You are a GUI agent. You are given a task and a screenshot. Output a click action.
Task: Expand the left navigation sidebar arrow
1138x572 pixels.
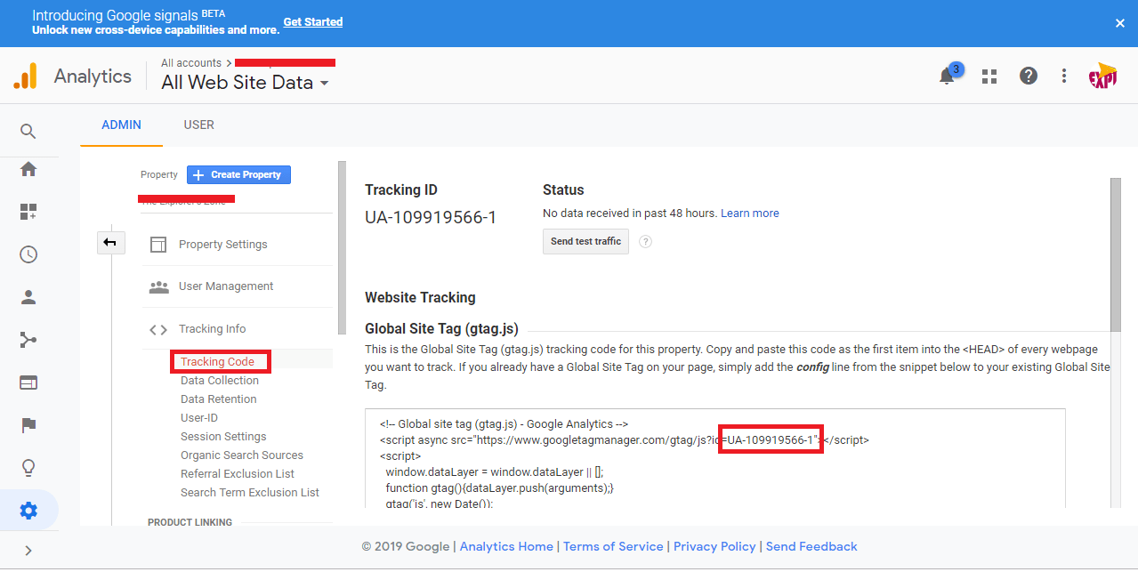28,551
